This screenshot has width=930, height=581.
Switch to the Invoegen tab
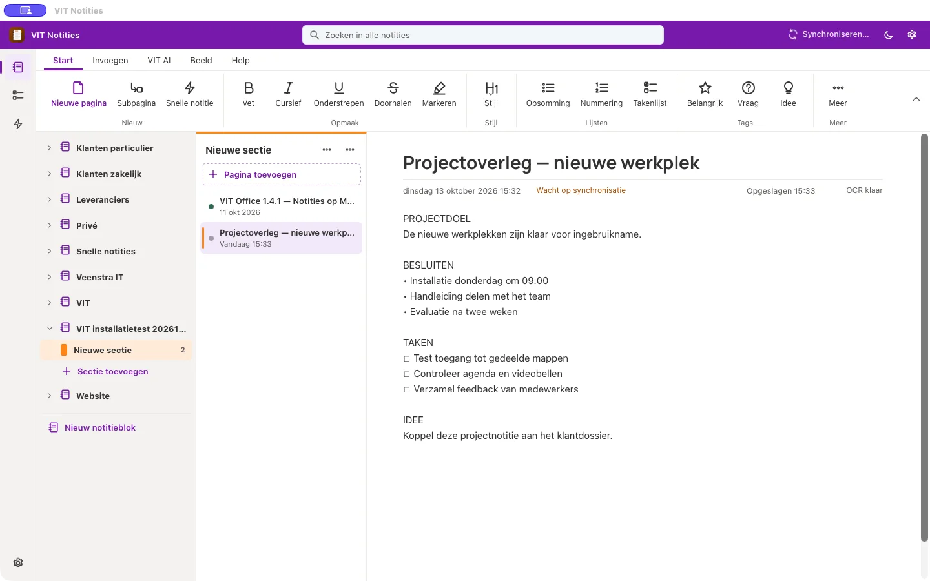coord(110,60)
